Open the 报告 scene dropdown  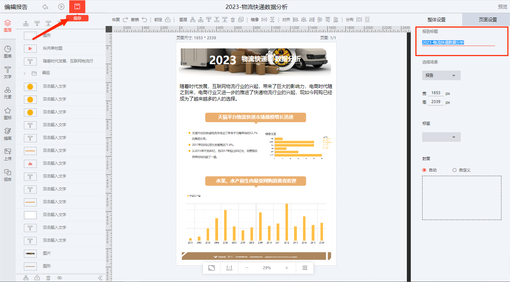[441, 76]
